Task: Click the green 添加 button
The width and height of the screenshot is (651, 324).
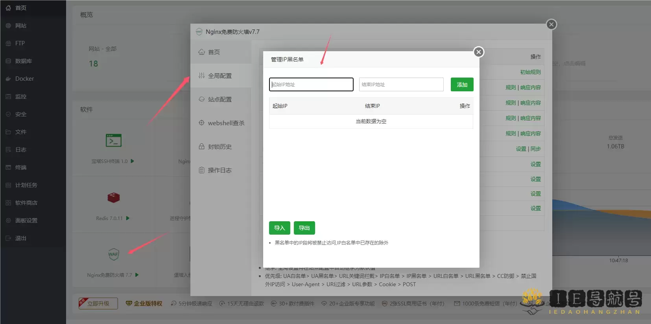Action: tap(462, 85)
